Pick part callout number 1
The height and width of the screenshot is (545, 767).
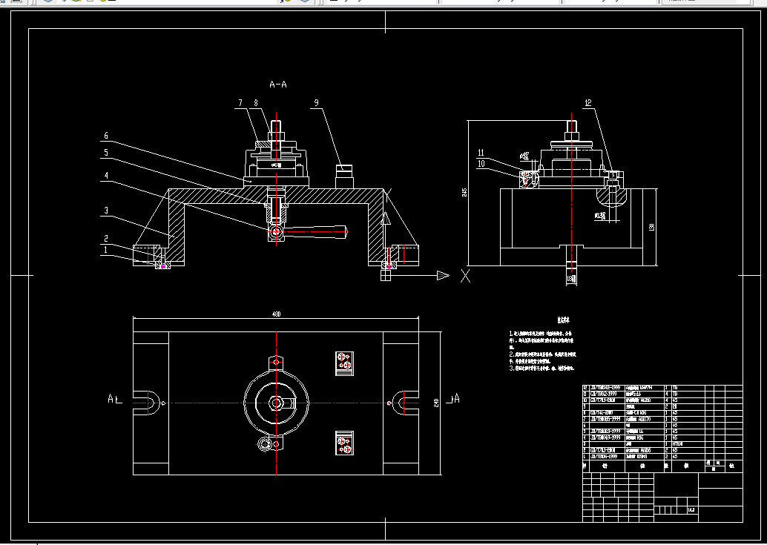pos(105,250)
